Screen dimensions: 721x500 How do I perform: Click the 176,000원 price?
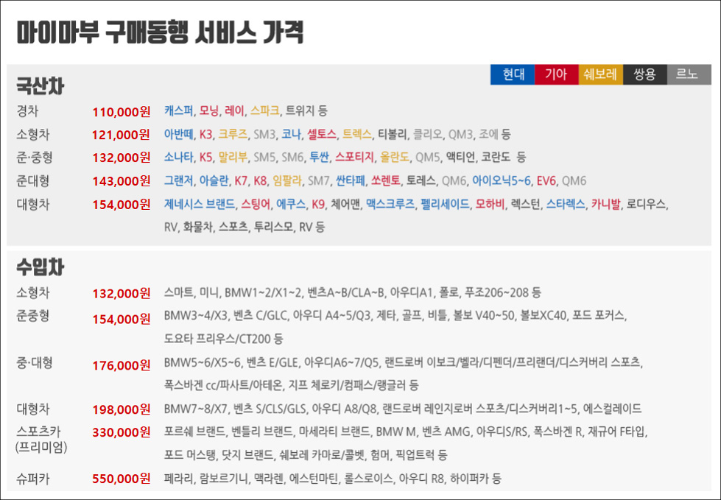click(x=122, y=365)
